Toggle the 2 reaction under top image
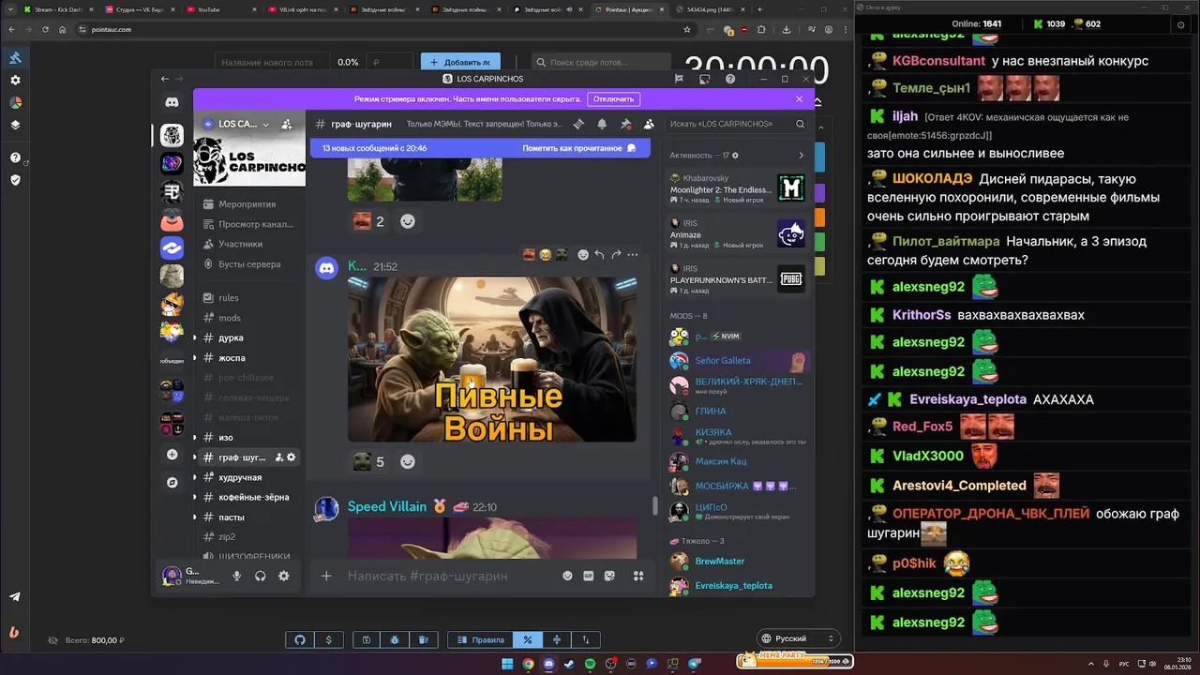 coord(368,221)
